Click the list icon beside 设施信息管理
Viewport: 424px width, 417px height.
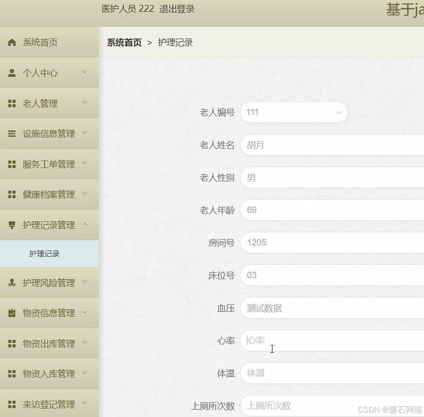[x=11, y=133]
